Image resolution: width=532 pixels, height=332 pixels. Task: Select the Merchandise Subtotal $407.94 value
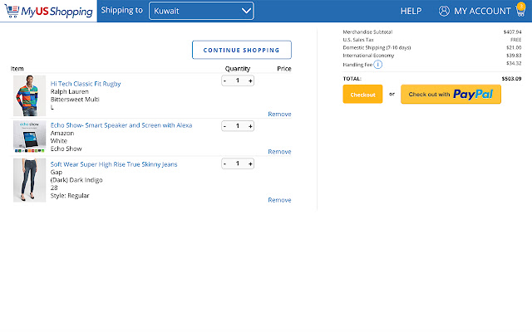[x=512, y=32]
